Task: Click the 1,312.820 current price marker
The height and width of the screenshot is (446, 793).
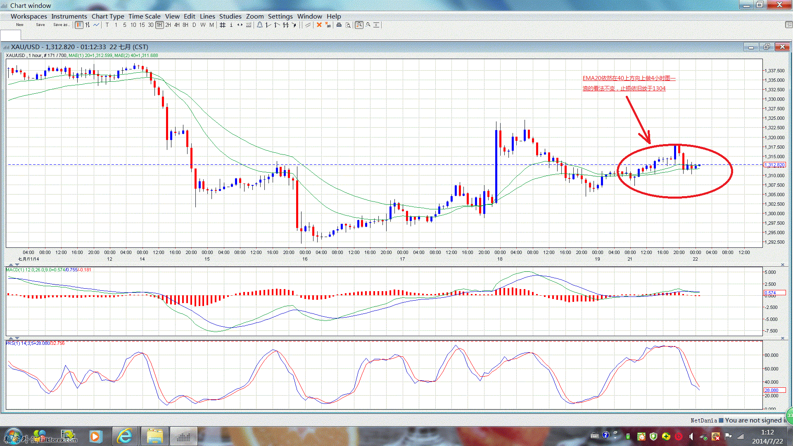Action: coord(775,165)
